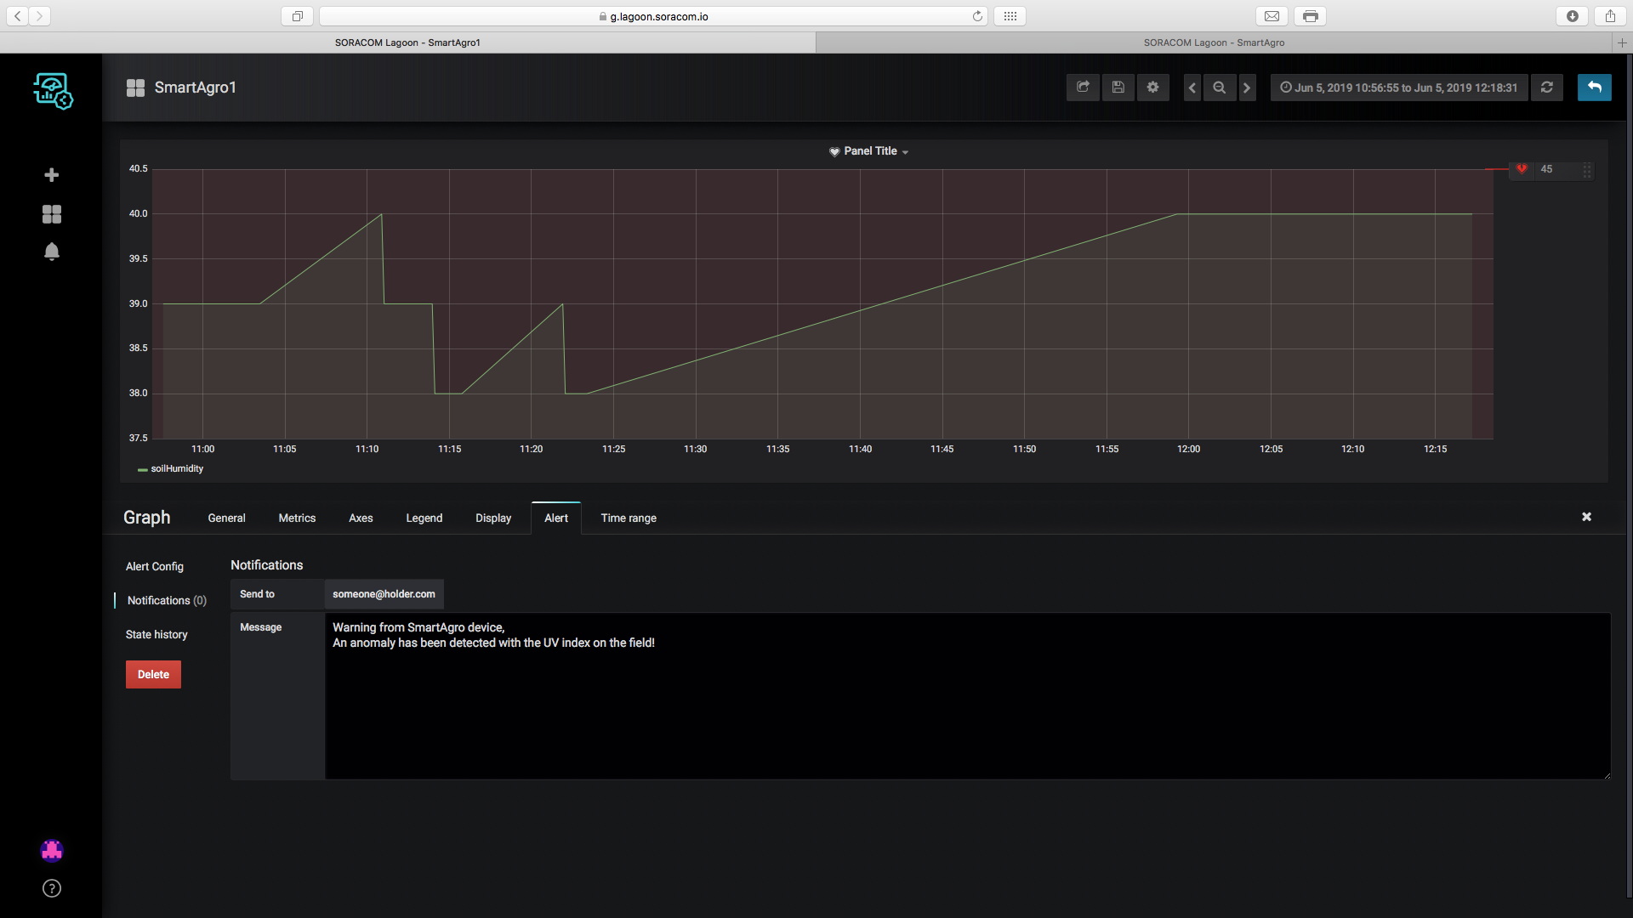Viewport: 1633px width, 918px height.
Task: Save dashboard with the floppy disk icon
Action: point(1118,88)
